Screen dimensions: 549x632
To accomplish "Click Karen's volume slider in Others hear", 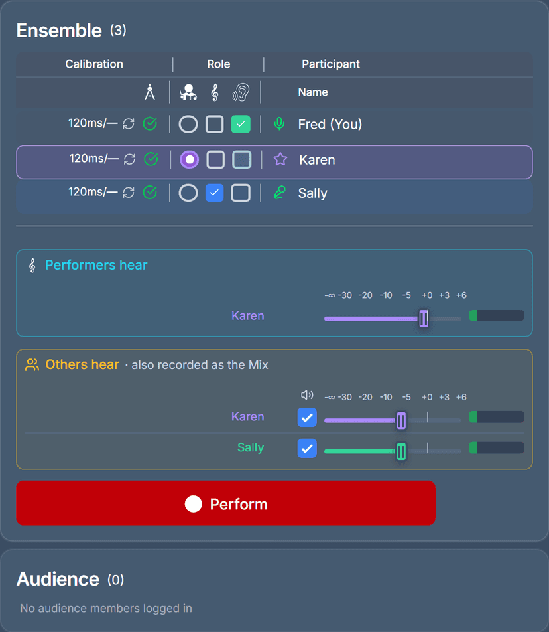I will point(393,420).
